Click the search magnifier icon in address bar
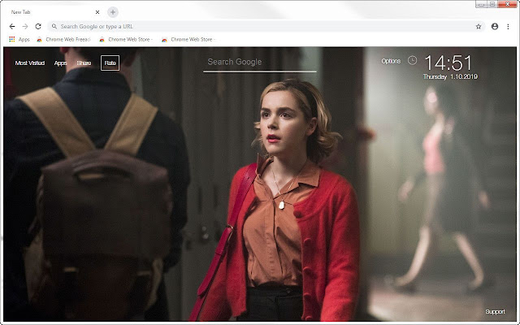This screenshot has height=325, width=520. click(54, 27)
